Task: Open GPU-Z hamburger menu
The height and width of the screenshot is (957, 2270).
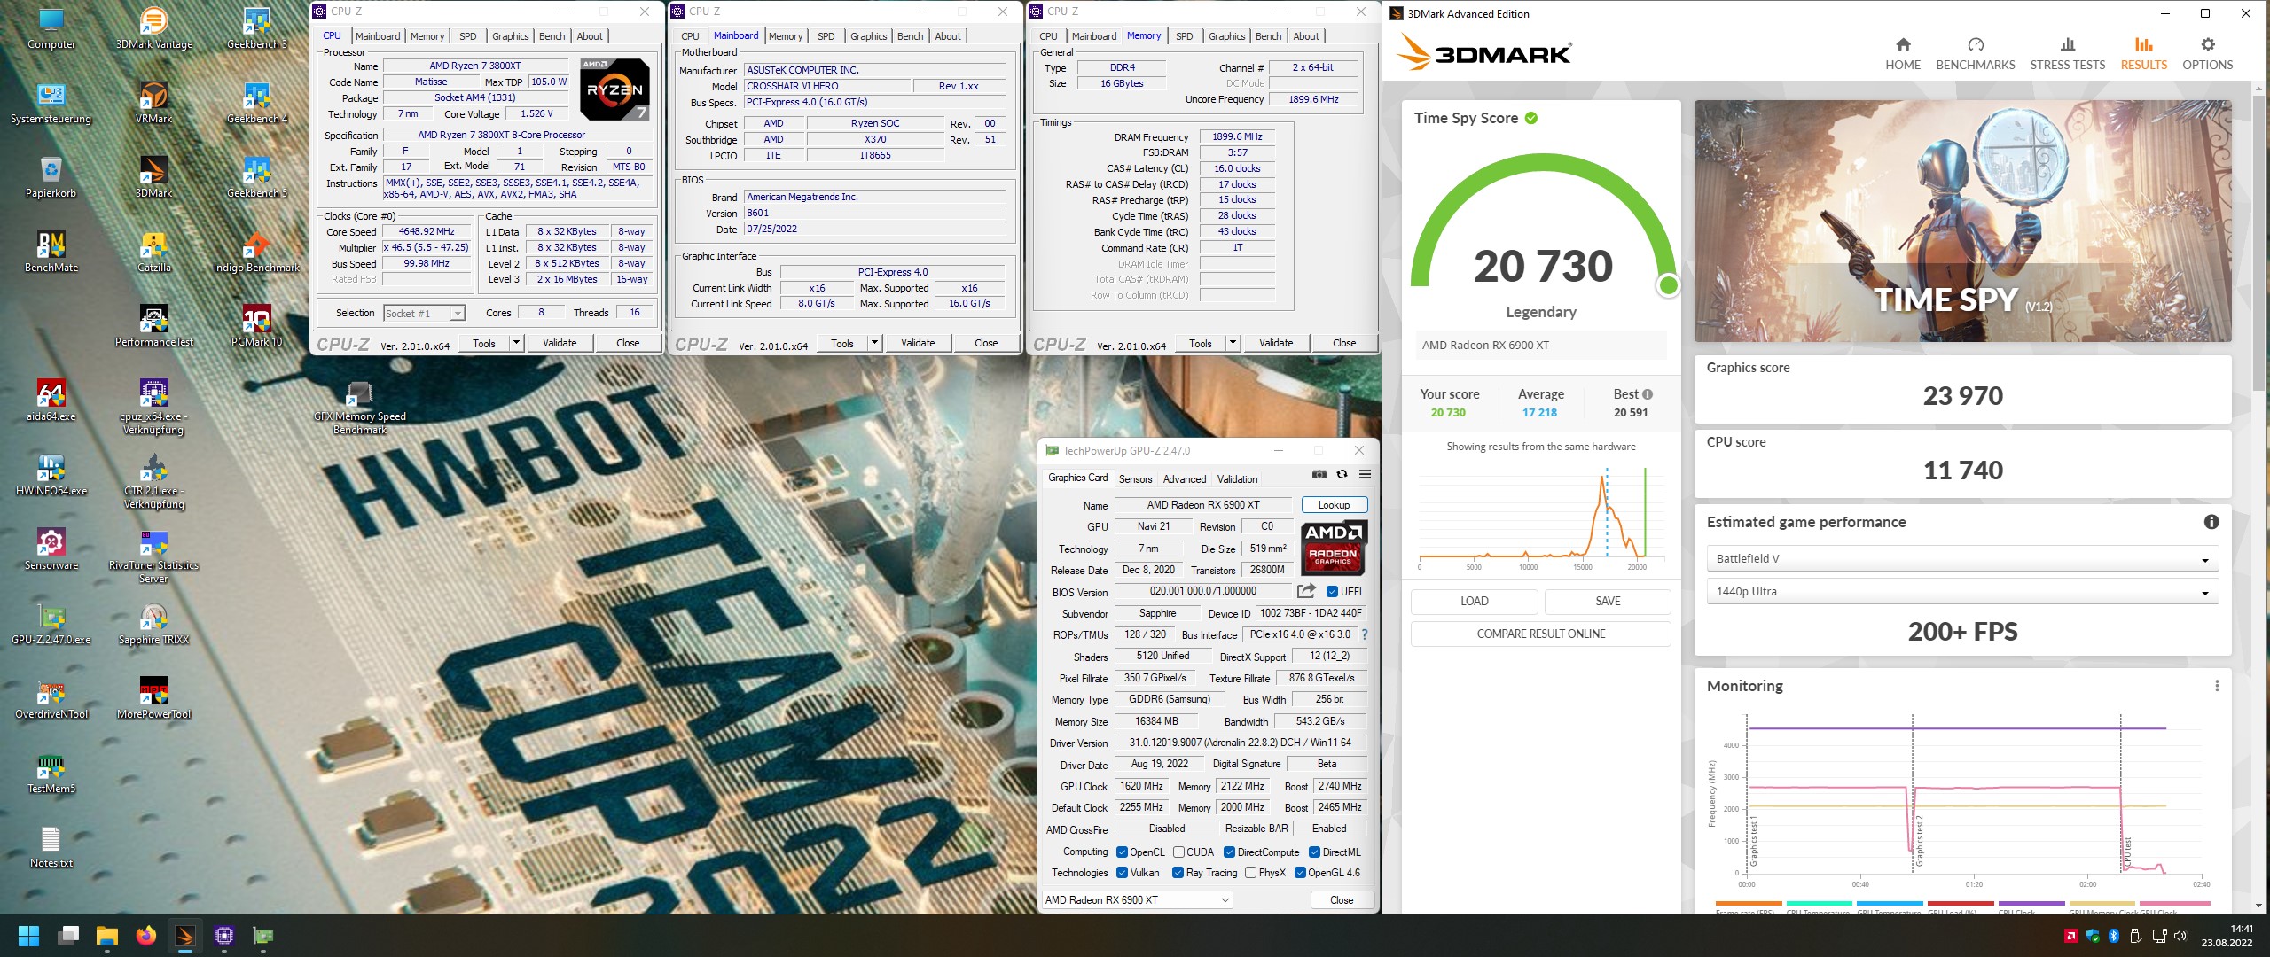Action: 1366,474
